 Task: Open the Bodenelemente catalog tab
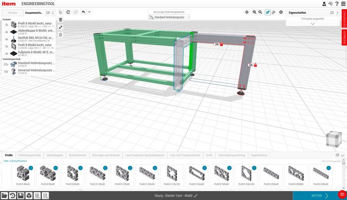(78, 155)
